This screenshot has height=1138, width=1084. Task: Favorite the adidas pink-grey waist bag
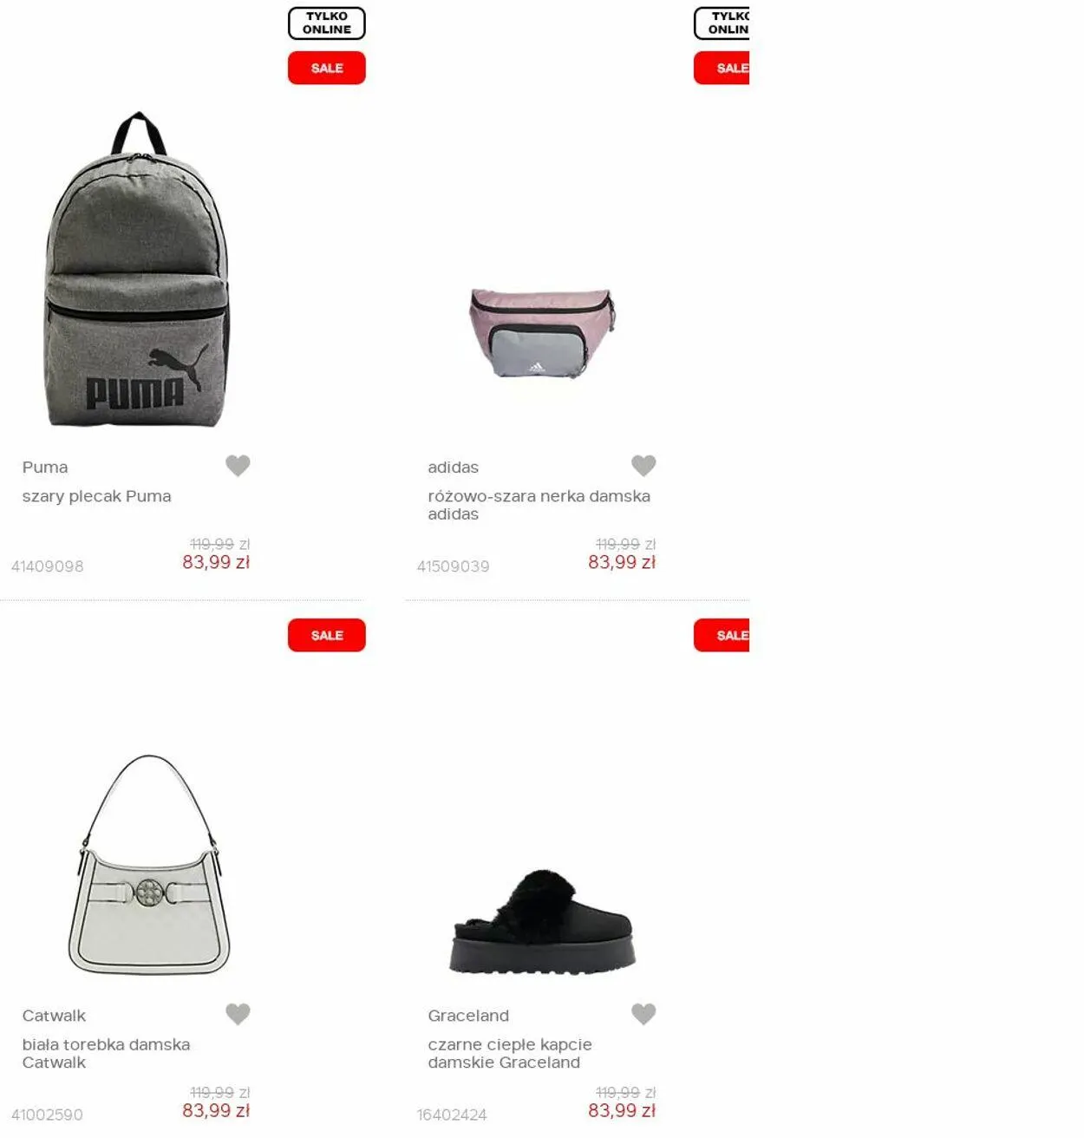(643, 466)
